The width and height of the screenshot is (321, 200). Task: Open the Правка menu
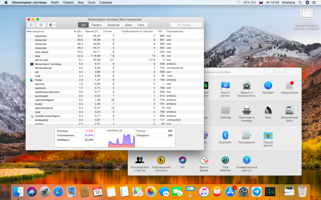point(68,2)
